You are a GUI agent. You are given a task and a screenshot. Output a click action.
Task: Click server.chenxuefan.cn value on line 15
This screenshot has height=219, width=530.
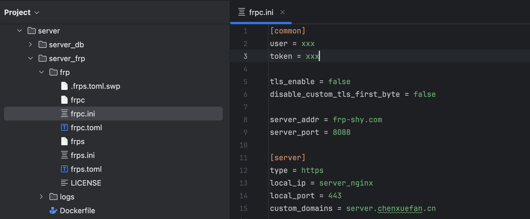click(391, 208)
